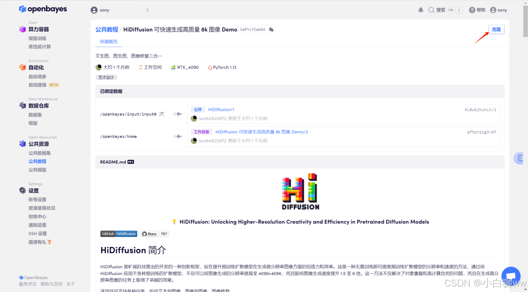Click the search magnifier icon
528x292 pixels.
tap(431, 10)
